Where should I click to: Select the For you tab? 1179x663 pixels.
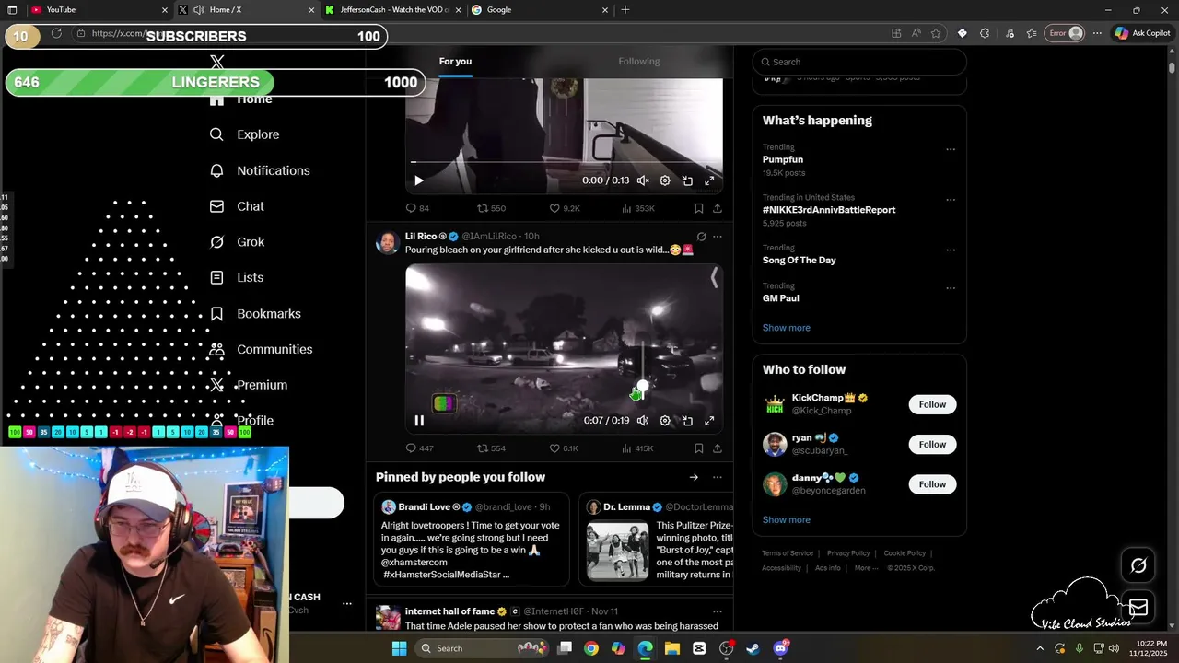point(455,62)
